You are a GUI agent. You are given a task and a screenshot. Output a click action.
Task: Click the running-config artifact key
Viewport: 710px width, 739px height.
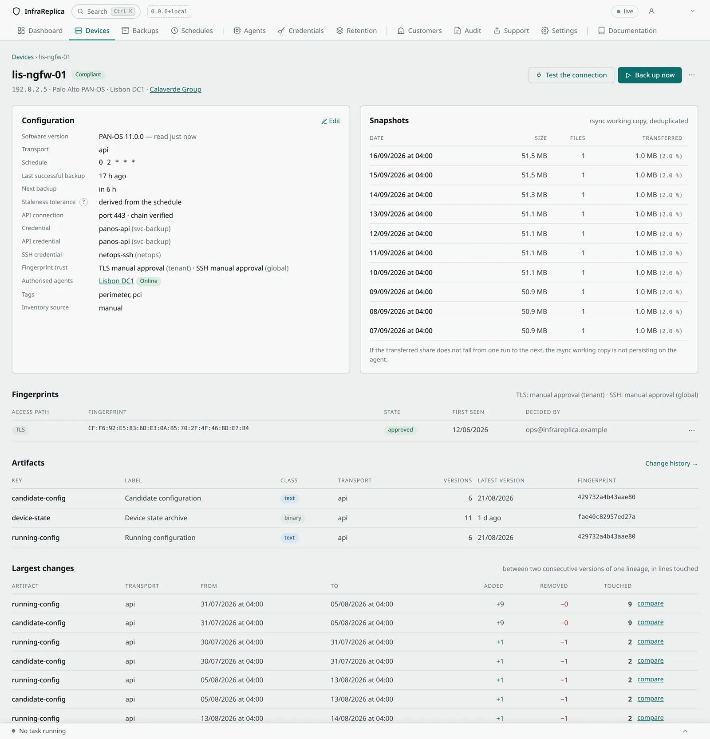coord(35,538)
